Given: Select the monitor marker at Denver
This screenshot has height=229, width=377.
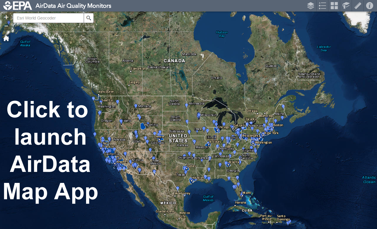Looking at the screenshot, I should coord(159,134).
